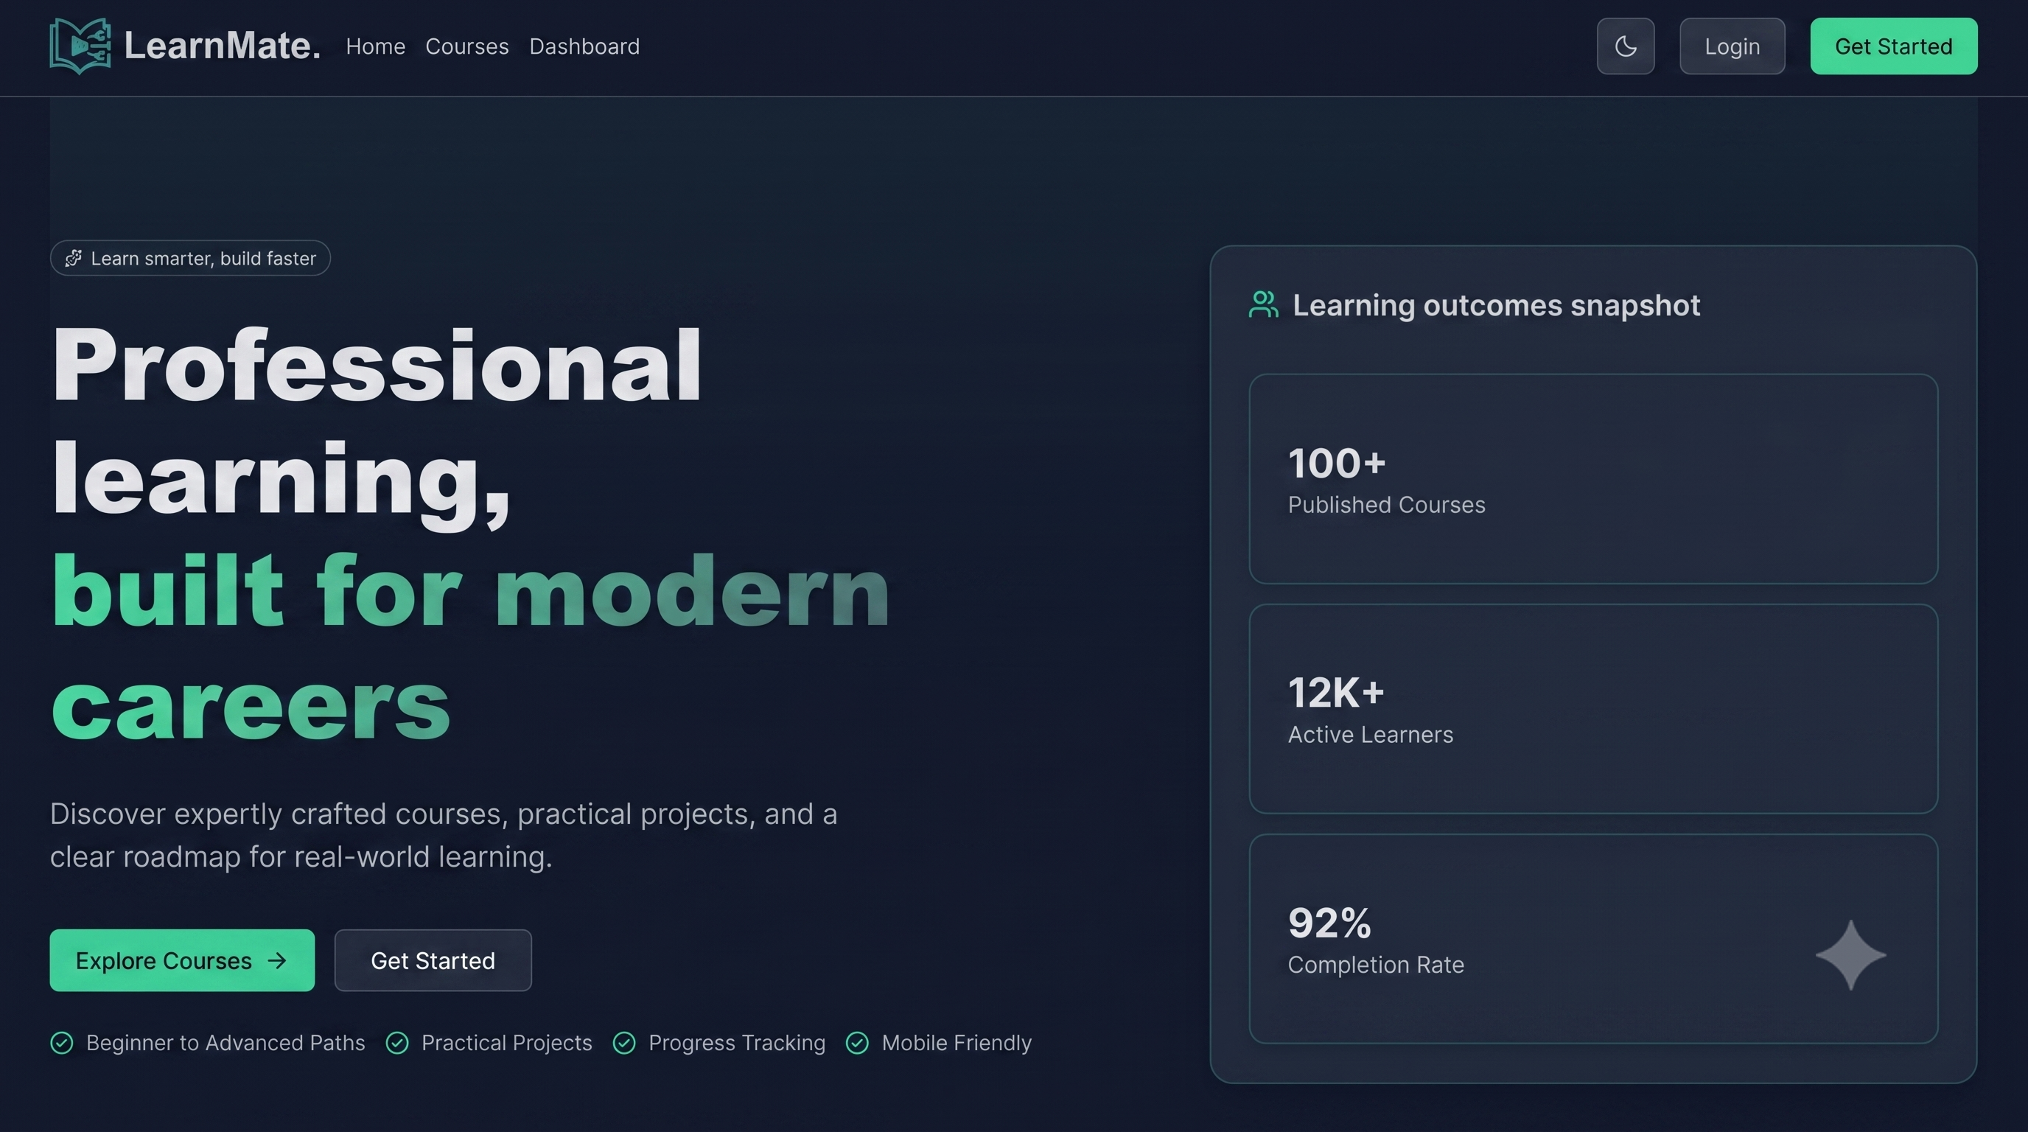
Task: Click the star sparkle icon in Completion Rate card
Action: 1851,955
